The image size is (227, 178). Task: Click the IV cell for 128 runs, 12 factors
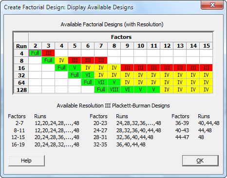(167, 89)
